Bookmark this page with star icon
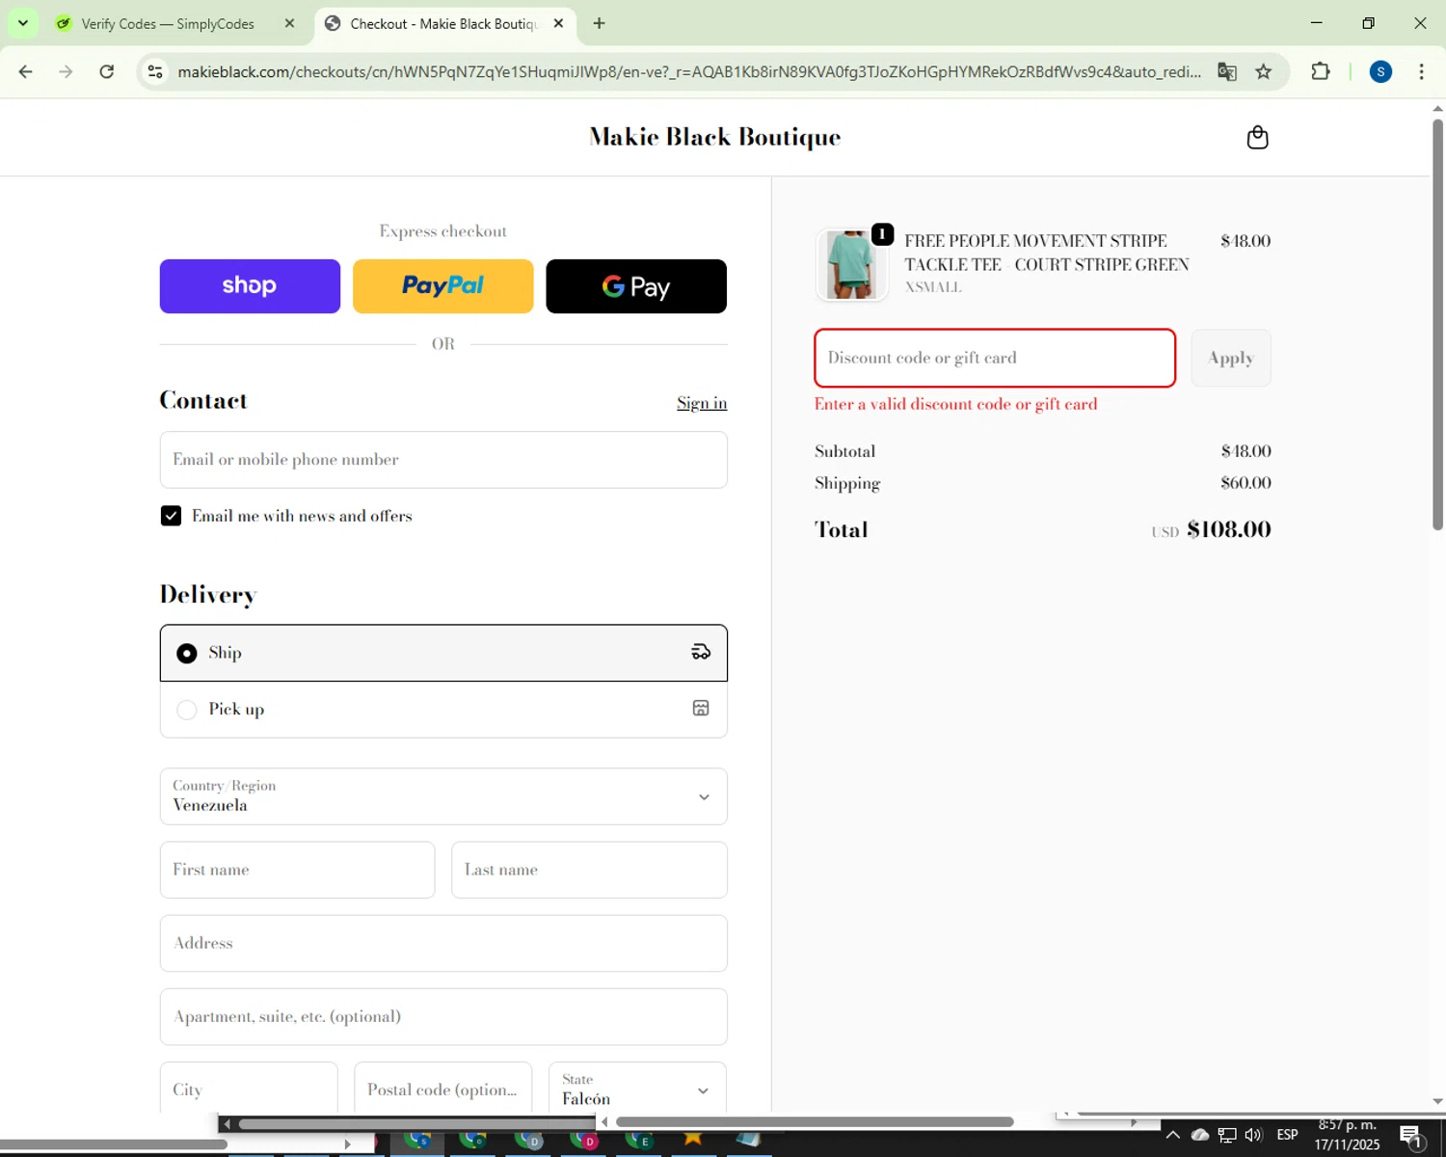Viewport: 1446px width, 1157px height. [x=1264, y=71]
